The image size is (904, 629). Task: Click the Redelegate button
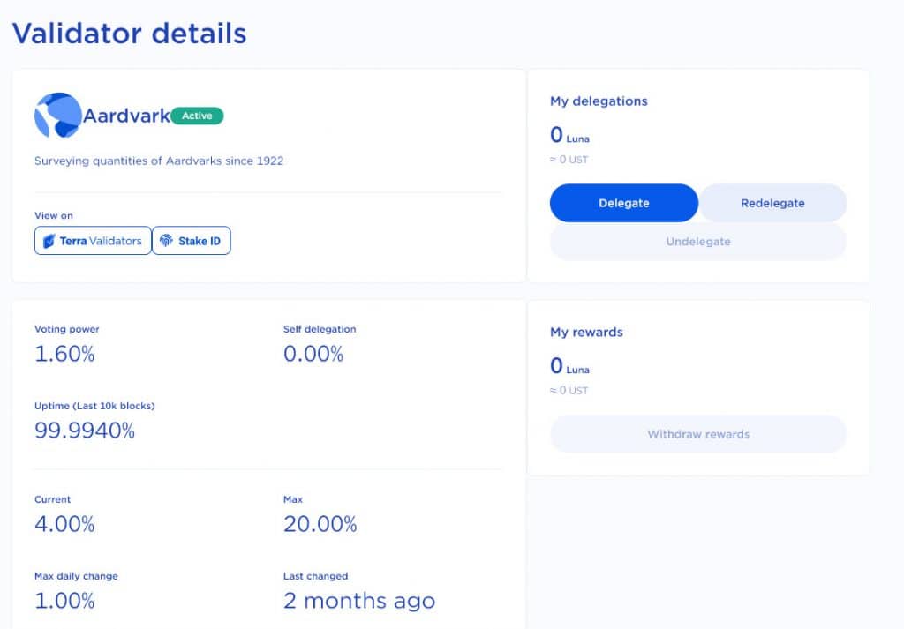[772, 203]
